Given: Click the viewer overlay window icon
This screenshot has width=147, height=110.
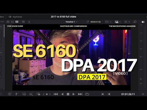Looking at the screenshot, I should point(117,22).
